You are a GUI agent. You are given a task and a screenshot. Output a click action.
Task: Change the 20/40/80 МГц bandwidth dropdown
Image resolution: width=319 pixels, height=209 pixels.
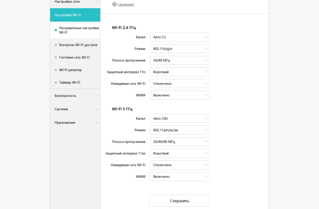[x=180, y=142]
